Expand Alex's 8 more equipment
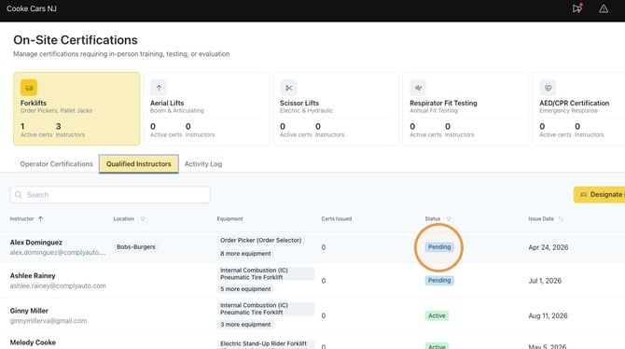 pyautogui.click(x=245, y=254)
